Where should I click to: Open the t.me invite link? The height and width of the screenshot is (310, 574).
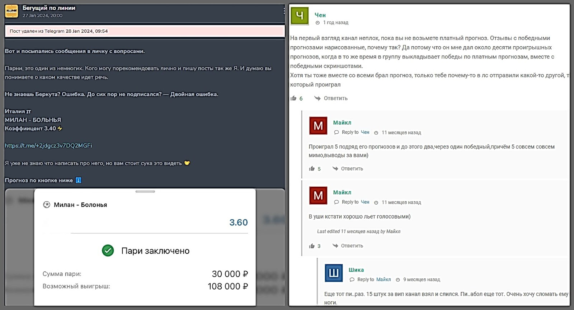pos(48,146)
